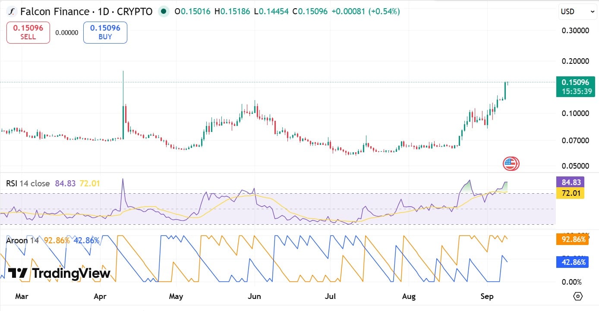This screenshot has width=599, height=311.
Task: Click the orange Aroon Up tag 92.86%
Action: pos(572,239)
